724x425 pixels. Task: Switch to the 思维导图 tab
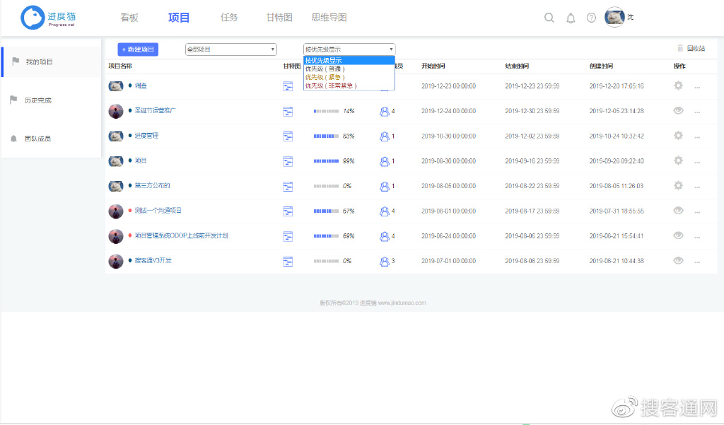click(x=329, y=18)
